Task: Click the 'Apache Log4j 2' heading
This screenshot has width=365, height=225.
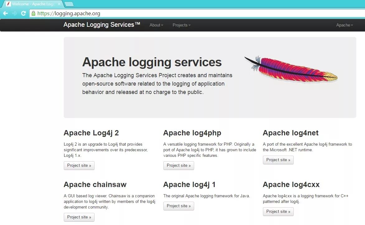Action: point(91,133)
